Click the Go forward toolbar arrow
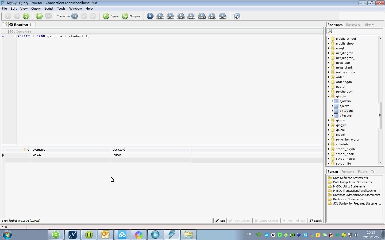This screenshot has width=385, height=240. (17, 16)
